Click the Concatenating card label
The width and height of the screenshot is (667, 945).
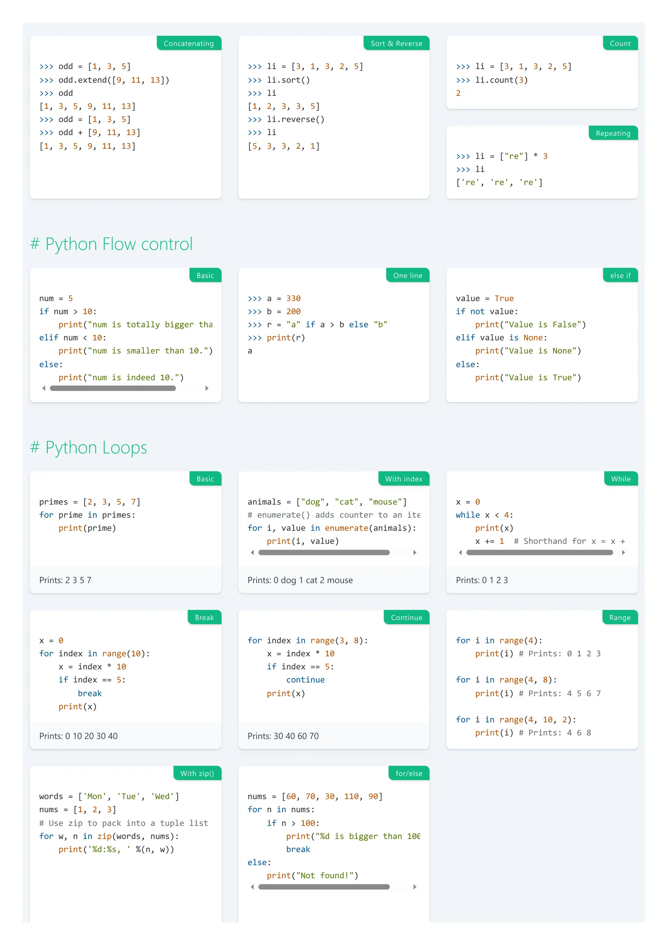pyautogui.click(x=189, y=43)
